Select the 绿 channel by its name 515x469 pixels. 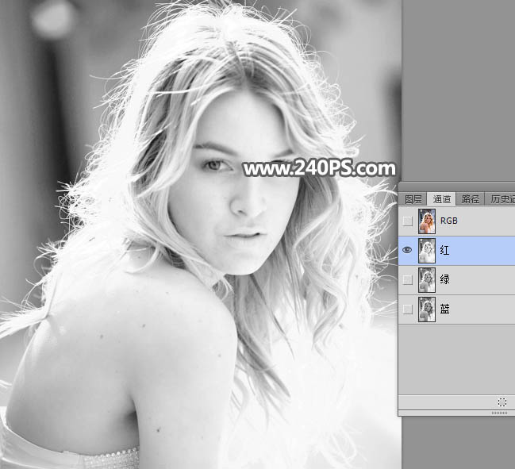(x=444, y=279)
